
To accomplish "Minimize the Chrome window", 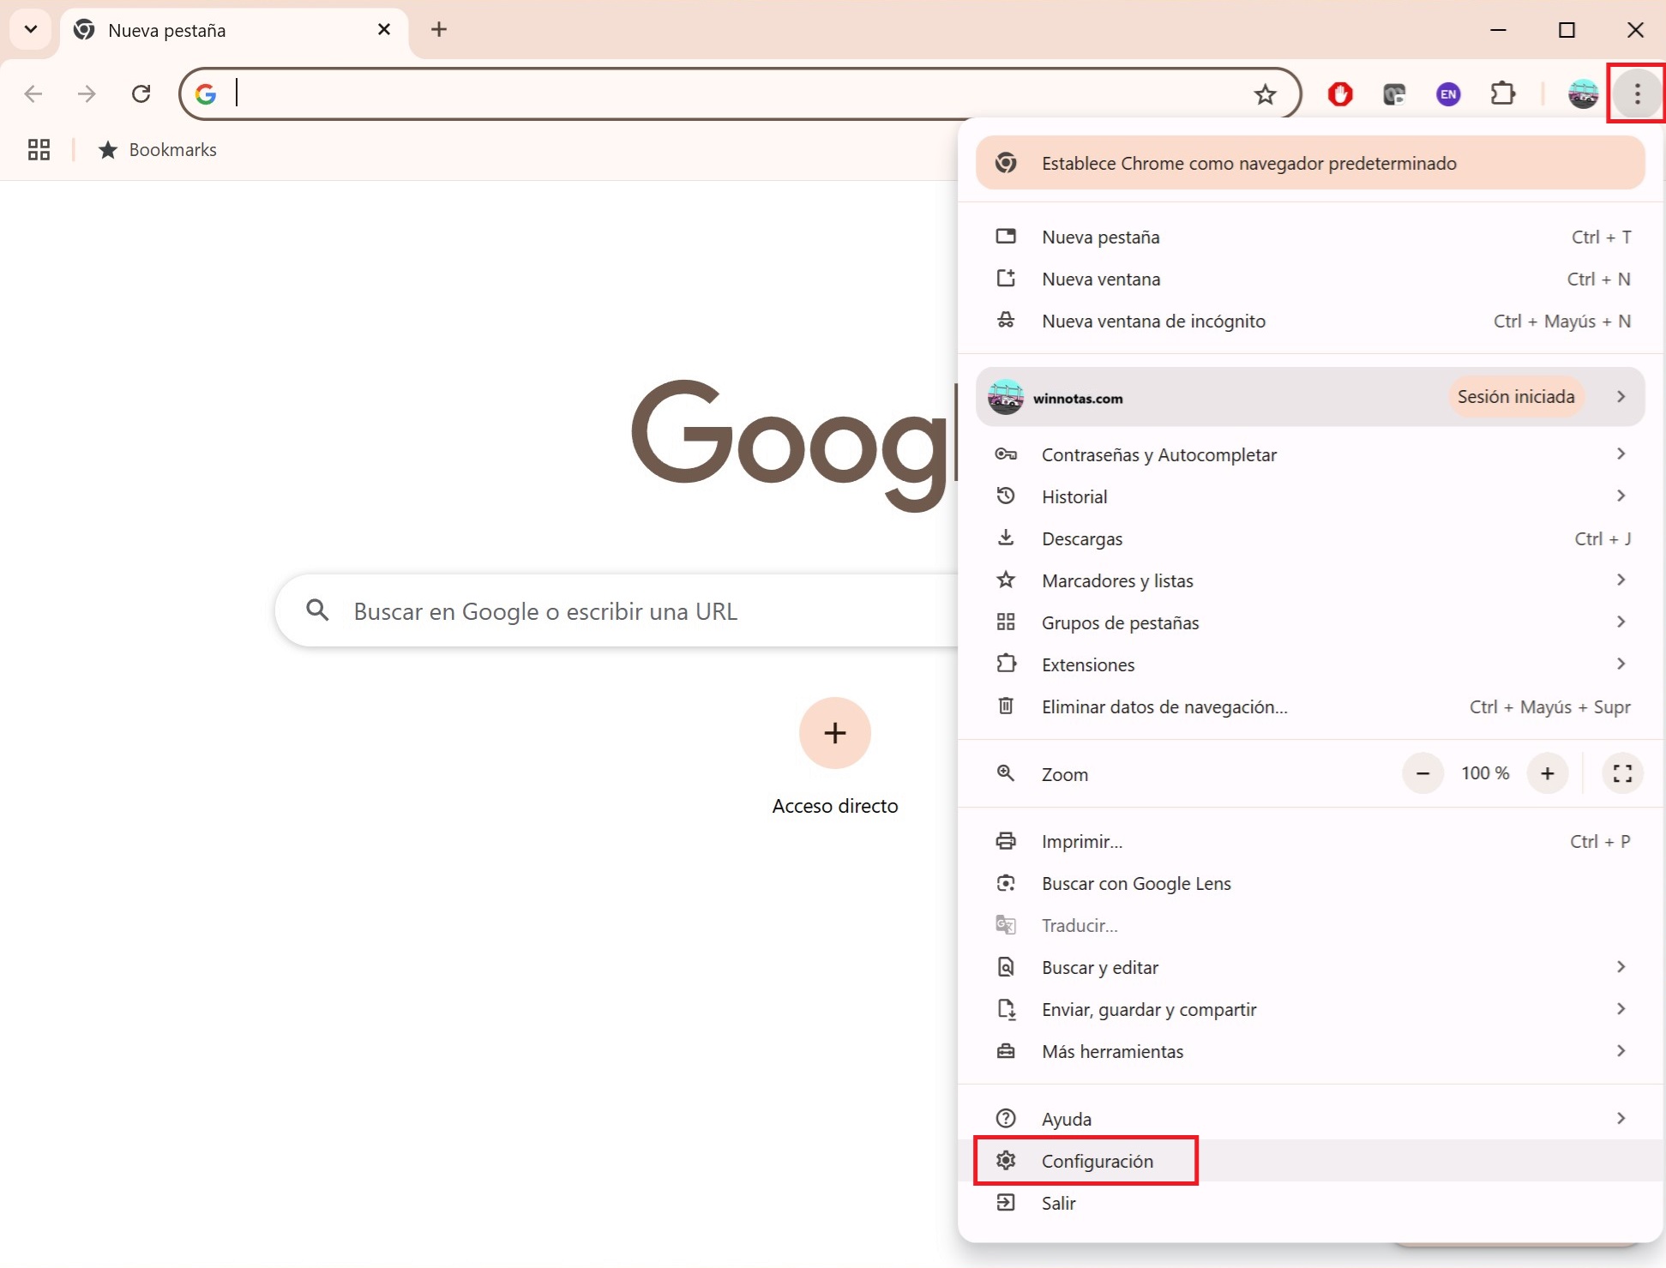I will [1498, 30].
